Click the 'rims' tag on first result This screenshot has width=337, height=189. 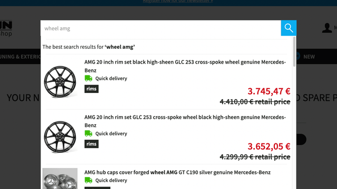(91, 89)
